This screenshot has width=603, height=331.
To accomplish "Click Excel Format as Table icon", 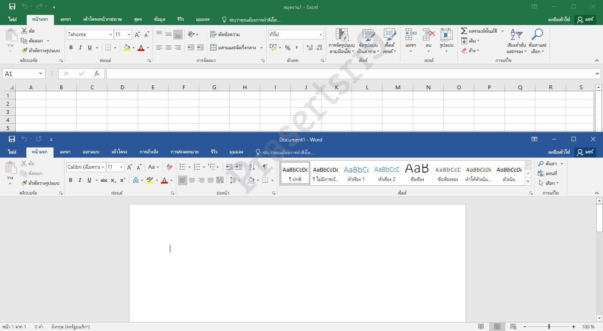I will (x=368, y=34).
